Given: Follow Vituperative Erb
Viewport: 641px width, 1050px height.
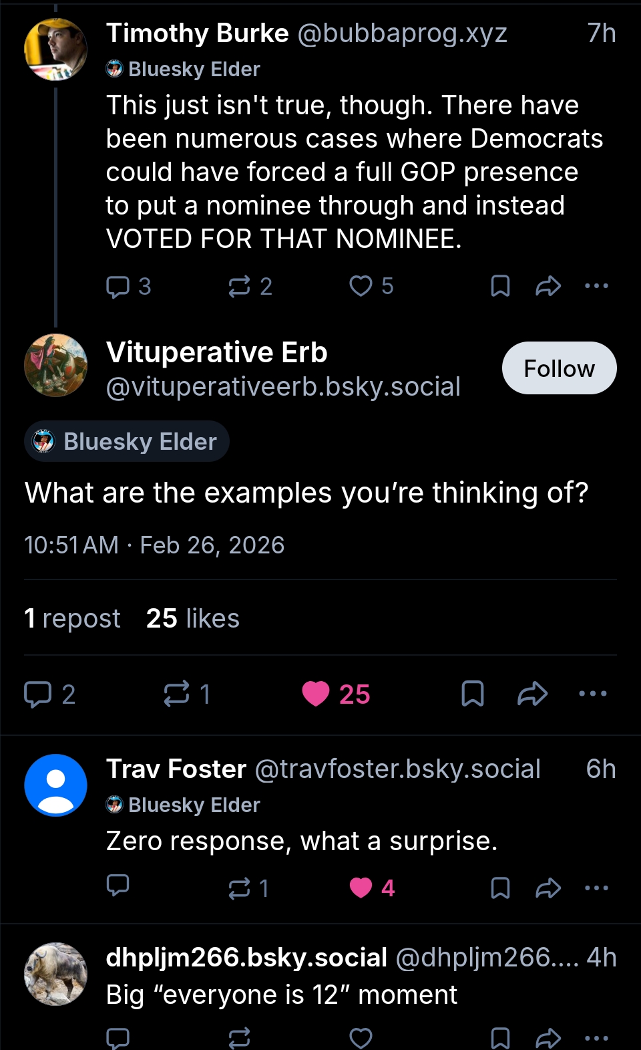Looking at the screenshot, I should [559, 368].
